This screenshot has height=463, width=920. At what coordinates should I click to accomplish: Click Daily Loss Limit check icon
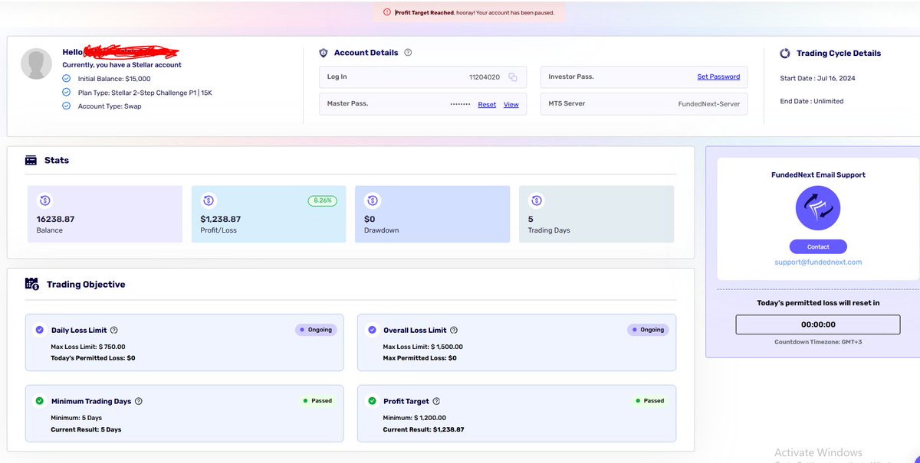(40, 330)
